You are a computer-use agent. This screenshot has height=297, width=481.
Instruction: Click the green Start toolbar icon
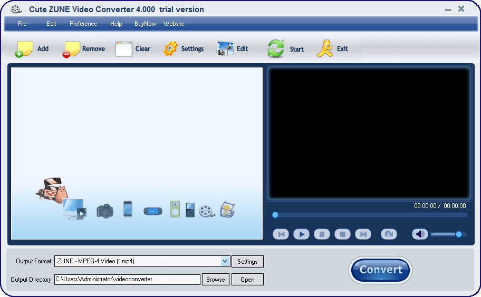(x=276, y=49)
